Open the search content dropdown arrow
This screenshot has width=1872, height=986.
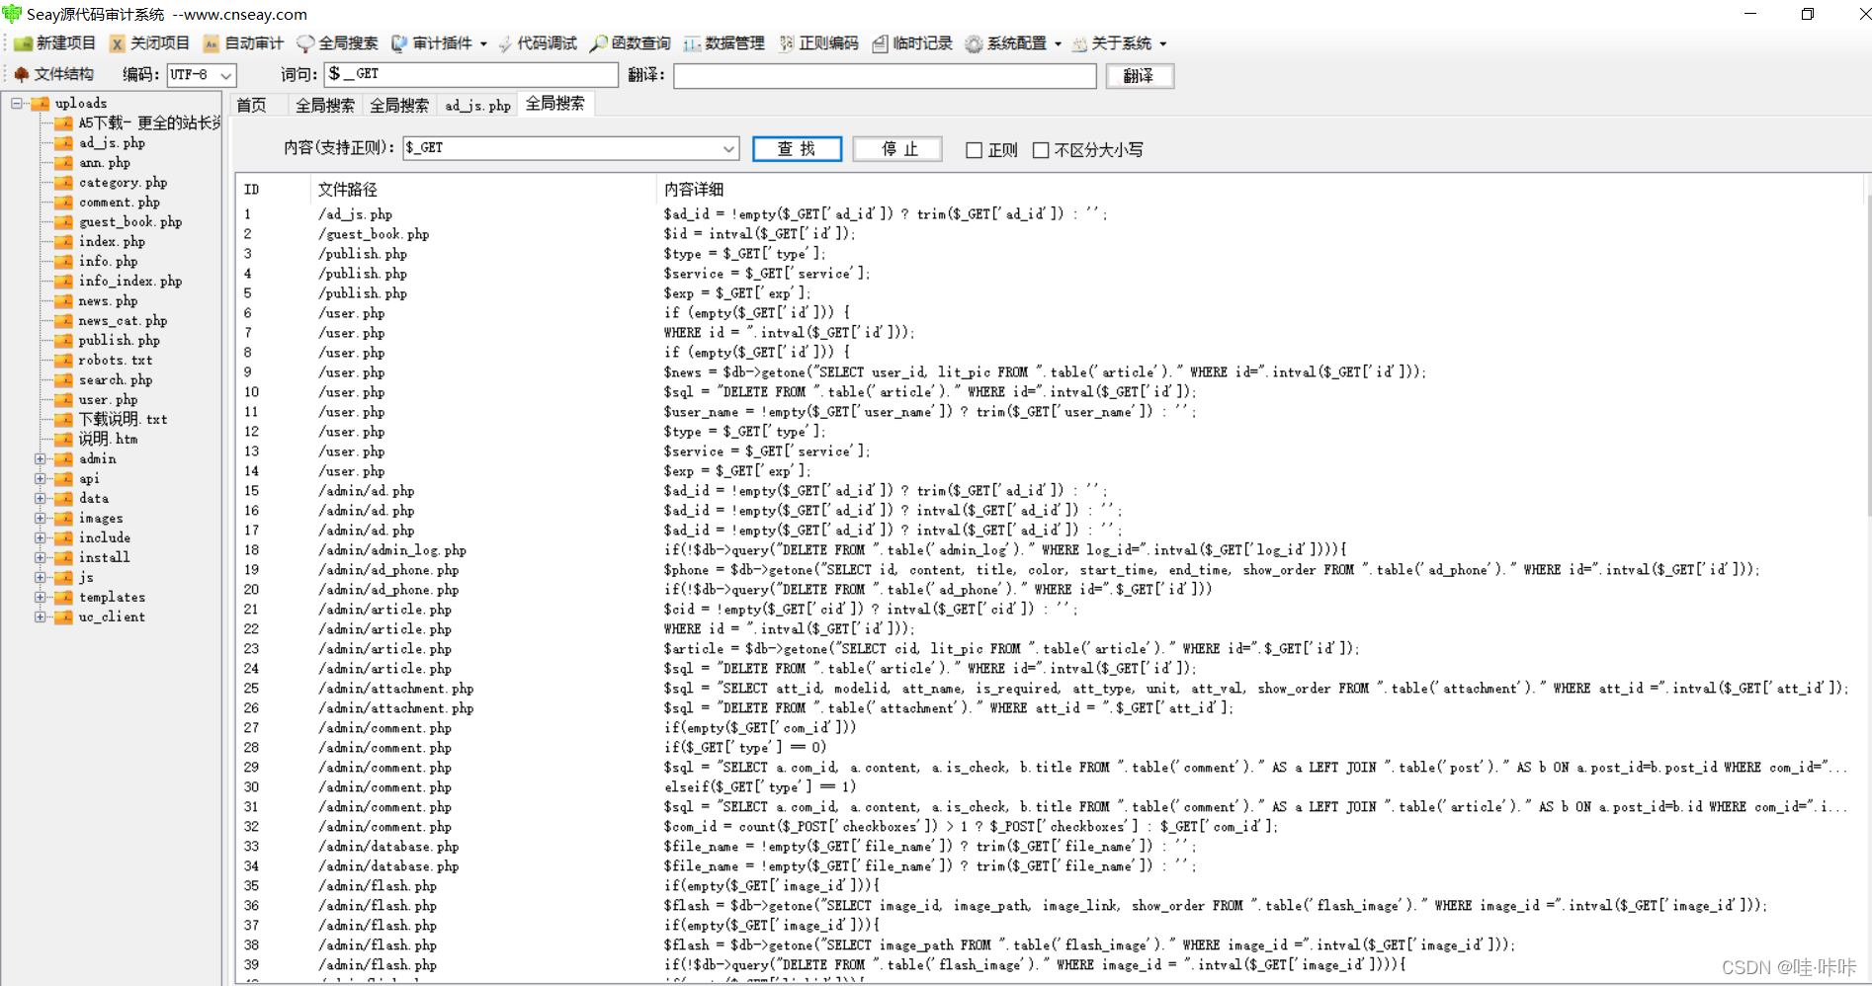point(728,148)
